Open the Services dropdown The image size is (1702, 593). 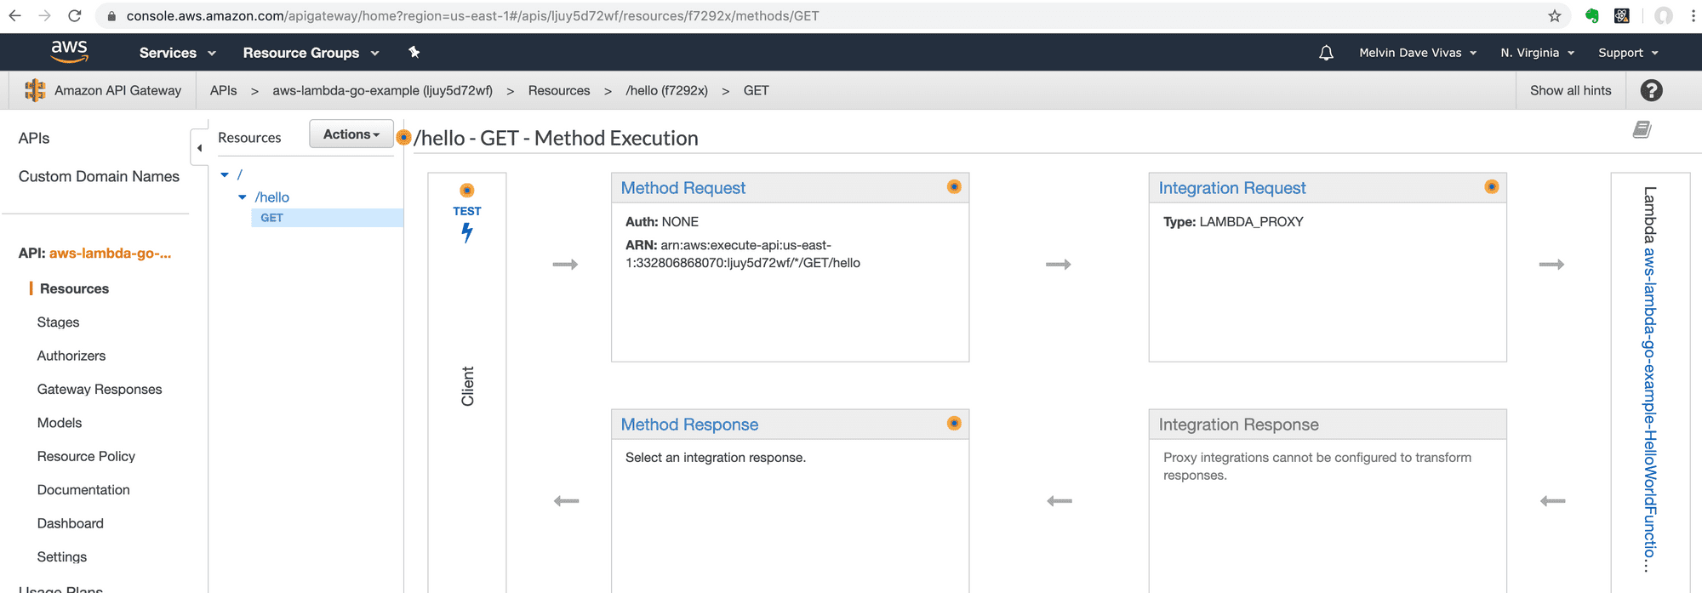pos(177,53)
